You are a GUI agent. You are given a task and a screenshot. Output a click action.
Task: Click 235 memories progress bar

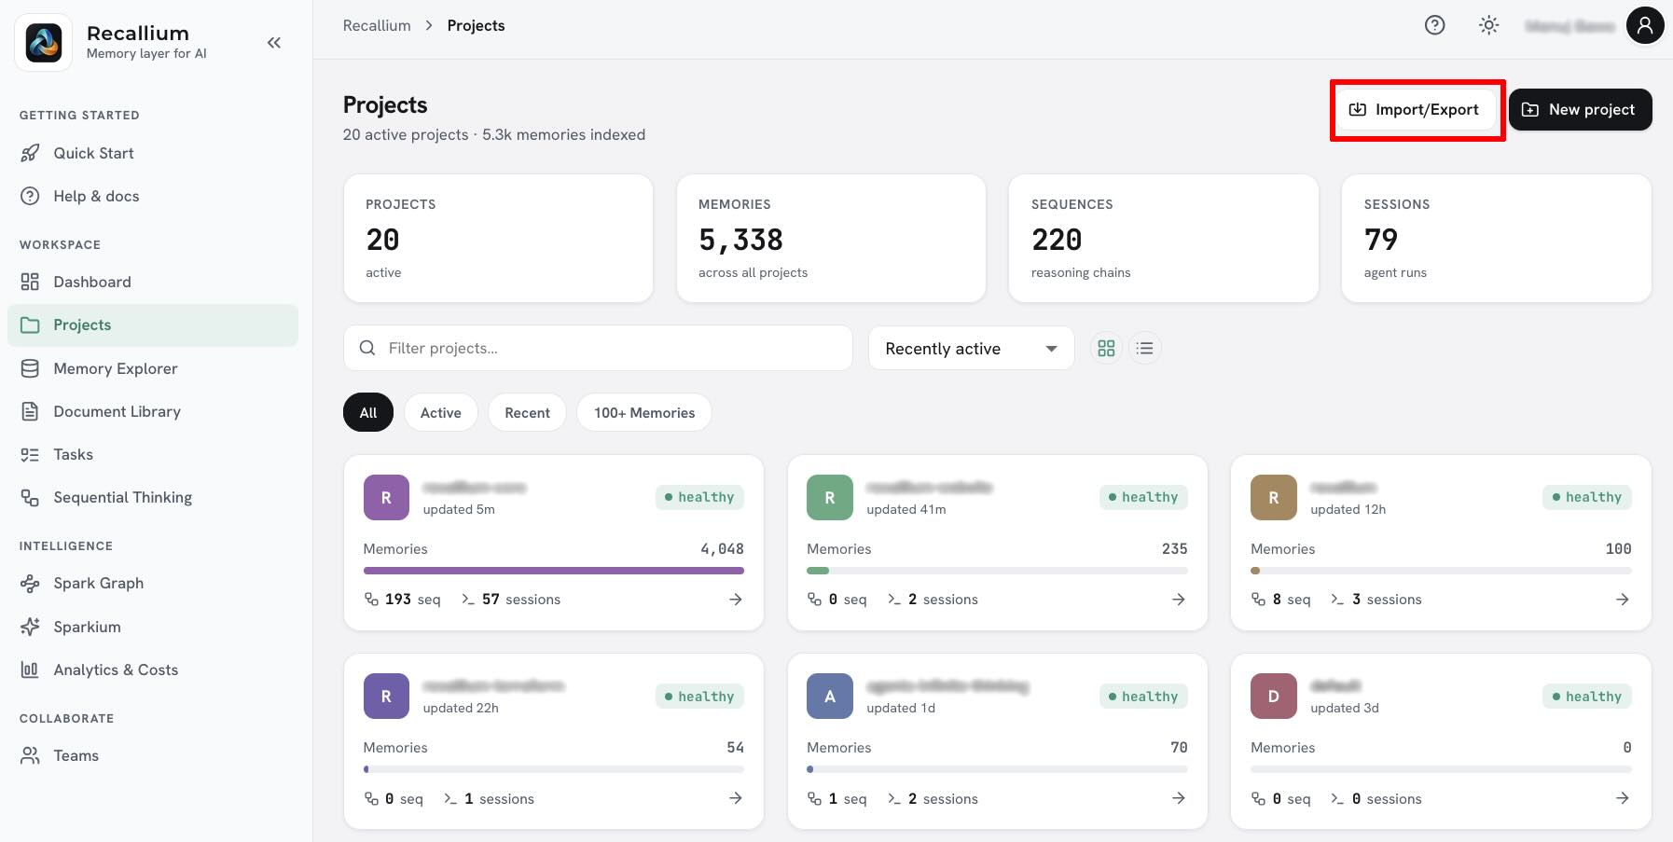click(x=997, y=571)
